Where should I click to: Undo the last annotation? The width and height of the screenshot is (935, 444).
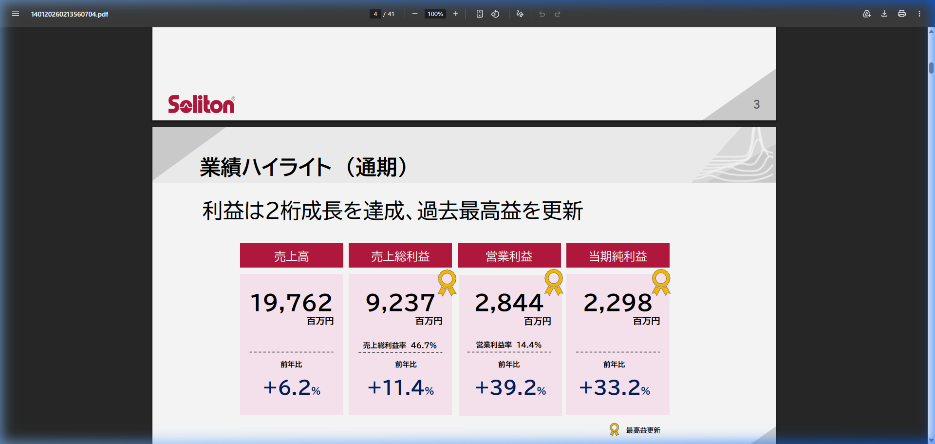tap(542, 14)
